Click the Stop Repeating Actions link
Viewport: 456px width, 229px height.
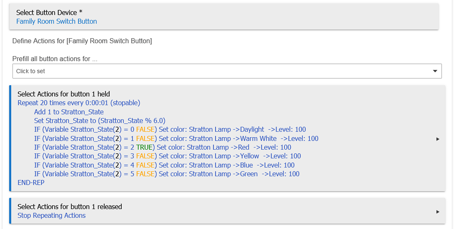51,216
